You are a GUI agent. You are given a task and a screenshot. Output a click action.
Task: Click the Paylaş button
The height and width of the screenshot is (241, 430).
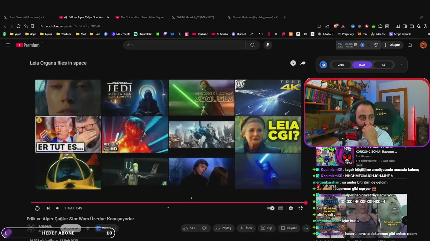(223, 228)
